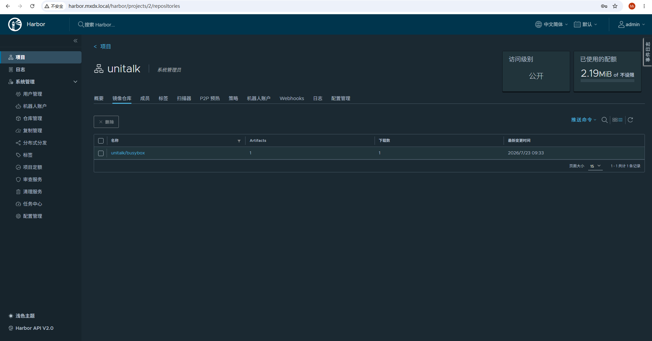Click the Harbor logo icon
The height and width of the screenshot is (341, 652).
pos(15,24)
